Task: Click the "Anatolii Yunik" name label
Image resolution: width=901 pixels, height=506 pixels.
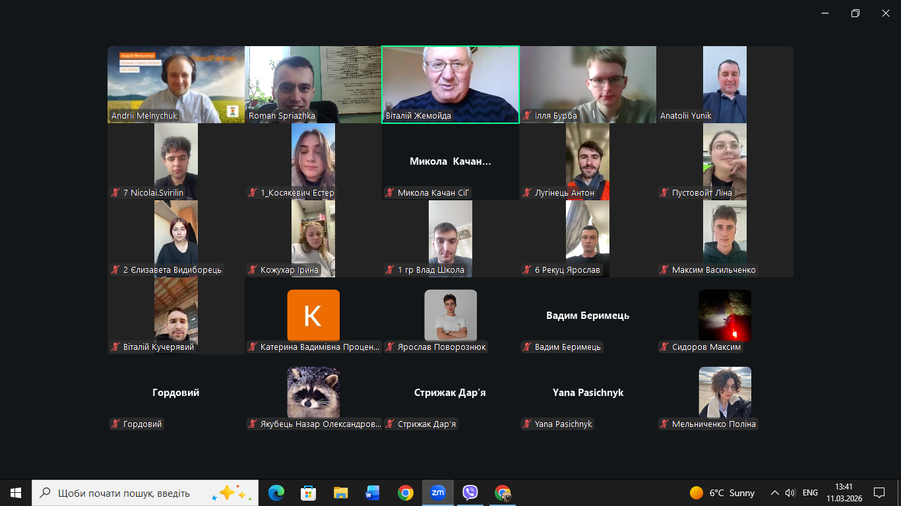Action: point(686,116)
